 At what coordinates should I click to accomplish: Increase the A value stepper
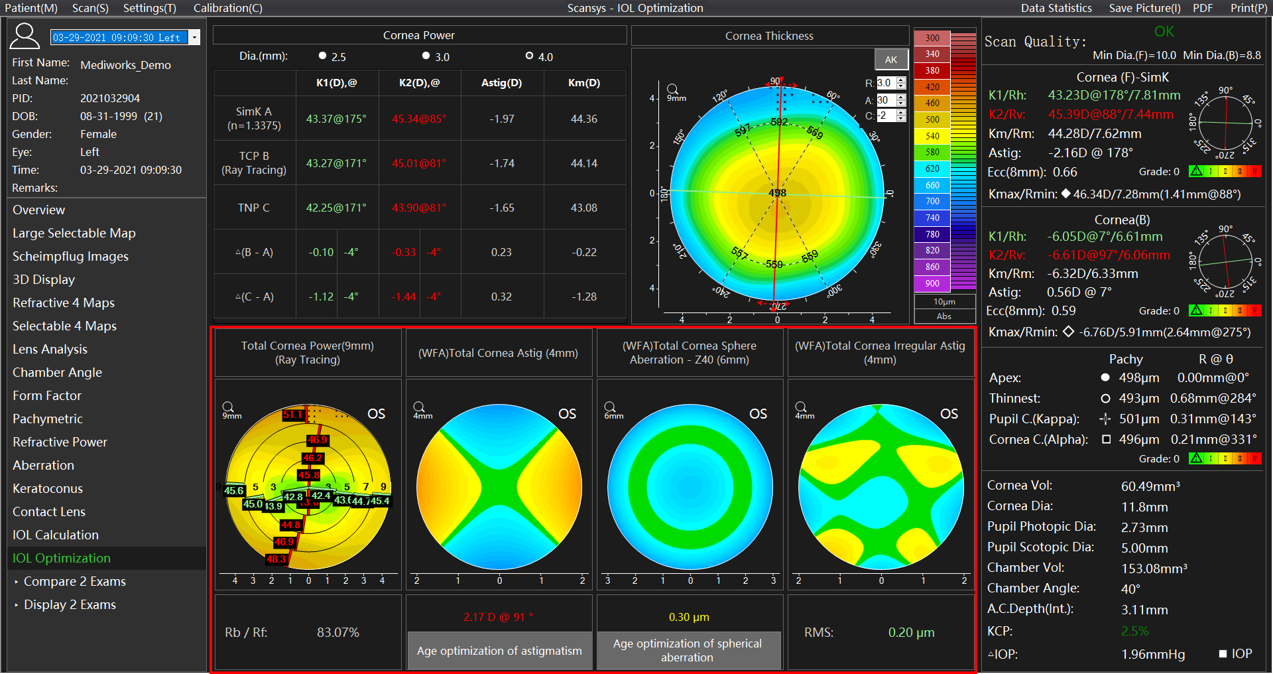point(900,97)
